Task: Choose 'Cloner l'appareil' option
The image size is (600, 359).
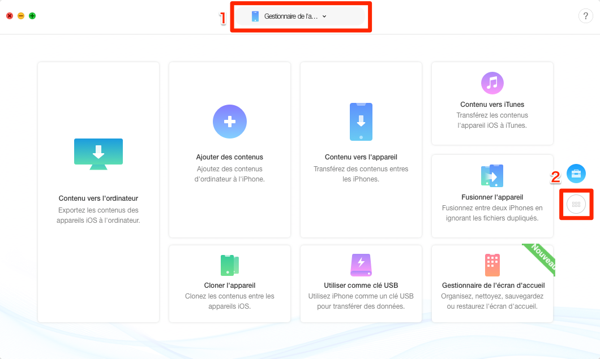Action: point(230,285)
